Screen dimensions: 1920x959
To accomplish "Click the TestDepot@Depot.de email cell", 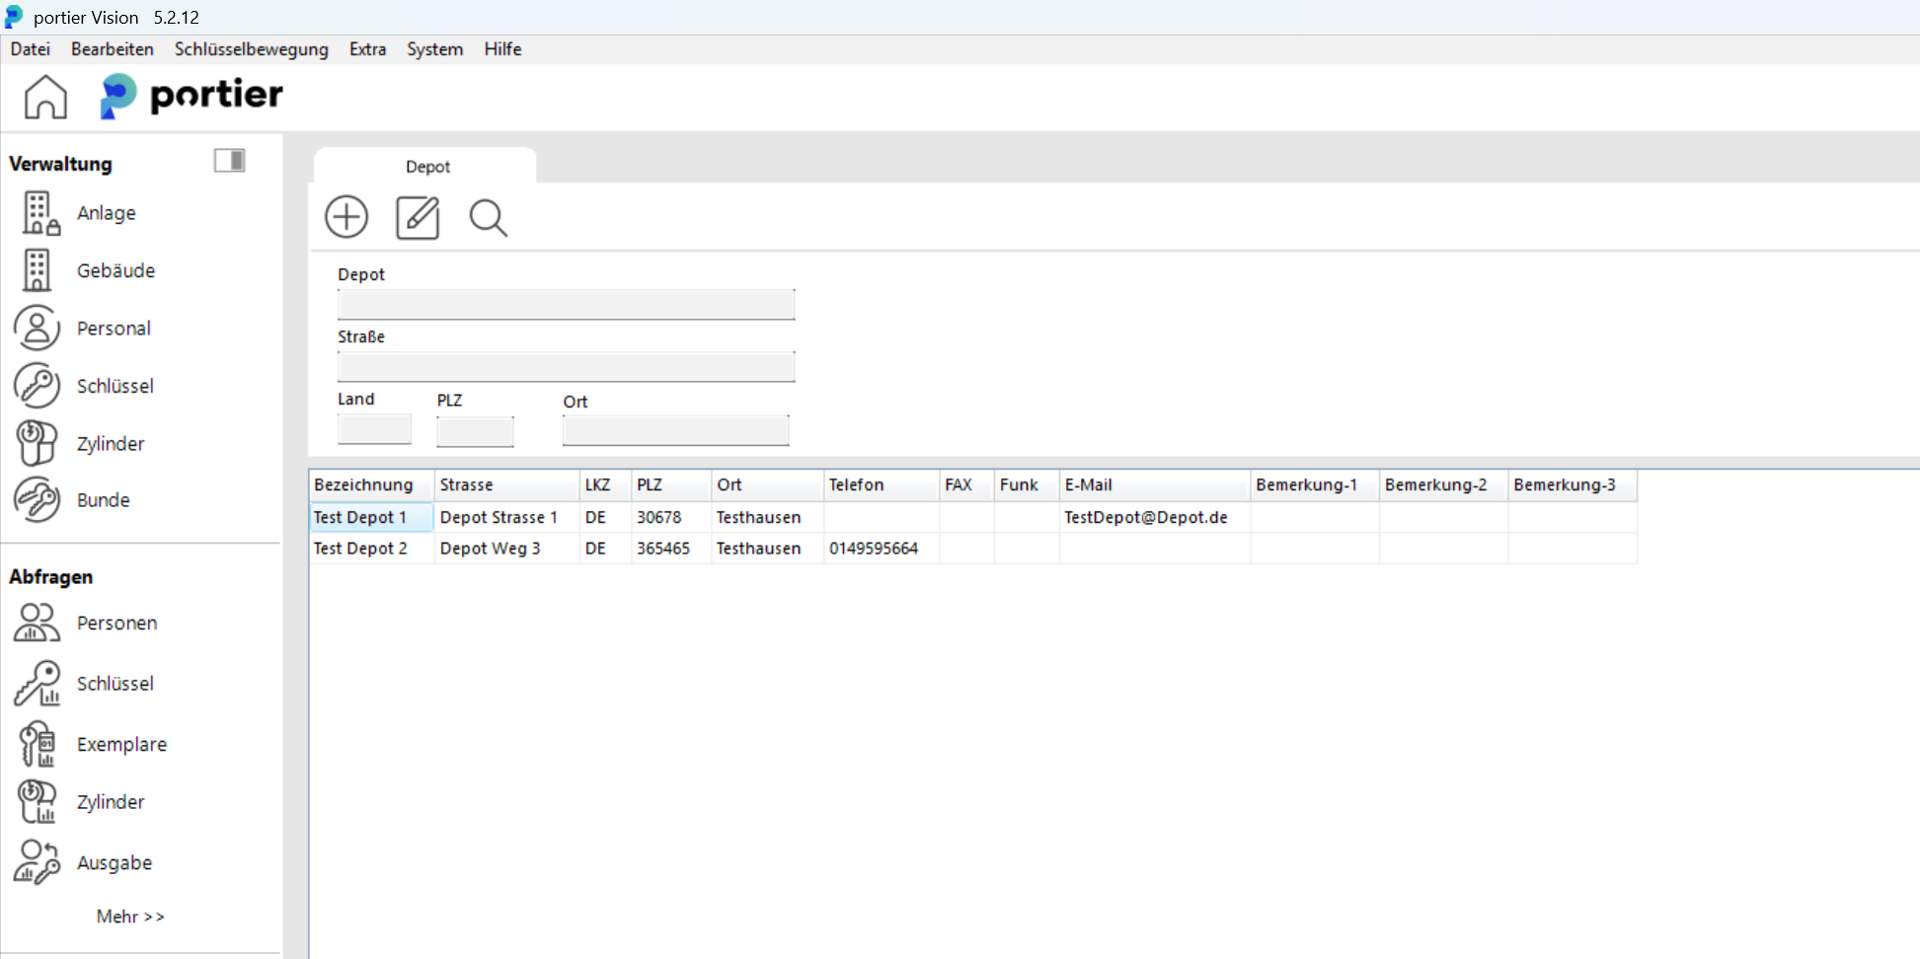I will pyautogui.click(x=1155, y=517).
